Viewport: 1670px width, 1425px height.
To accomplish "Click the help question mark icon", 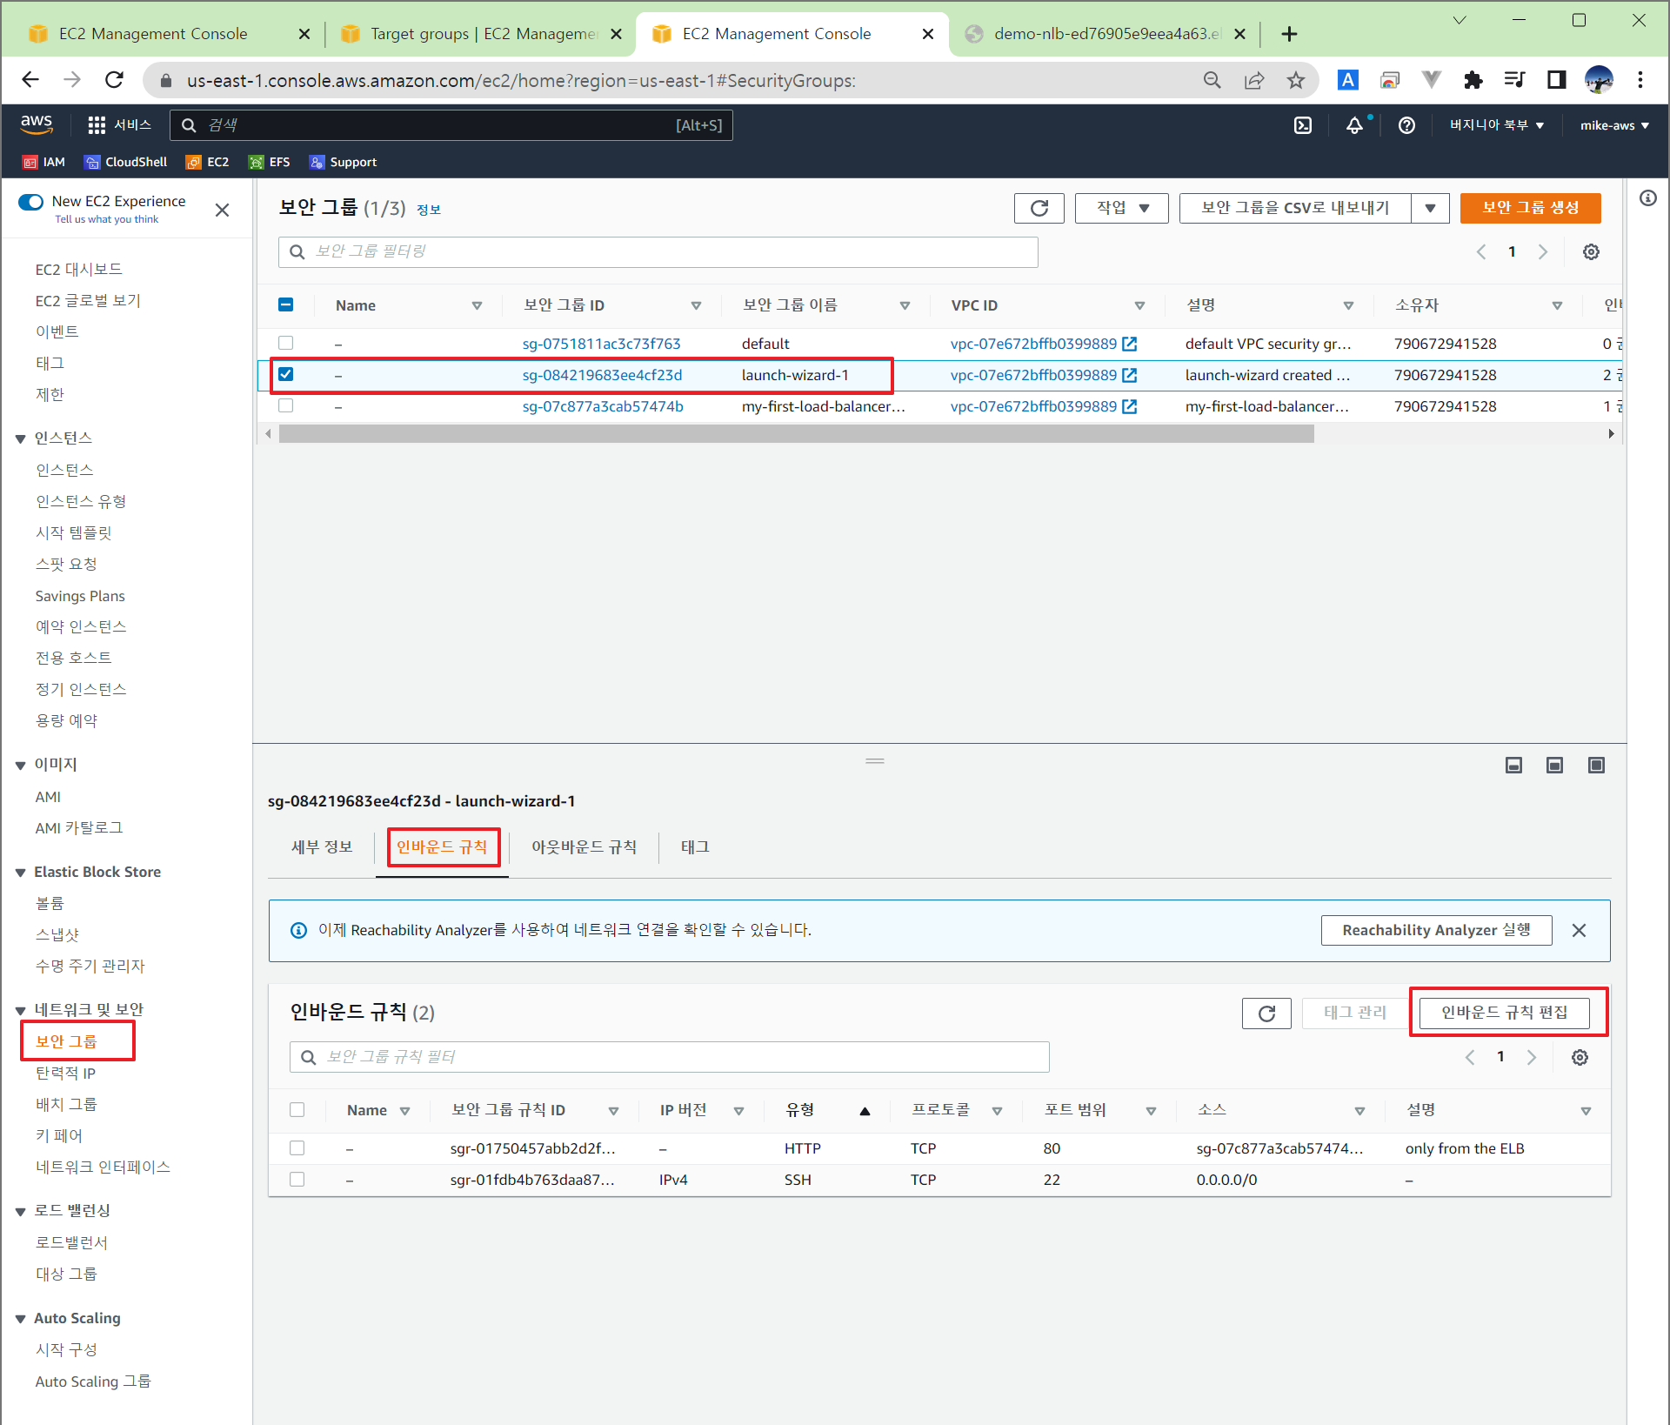I will tap(1406, 125).
